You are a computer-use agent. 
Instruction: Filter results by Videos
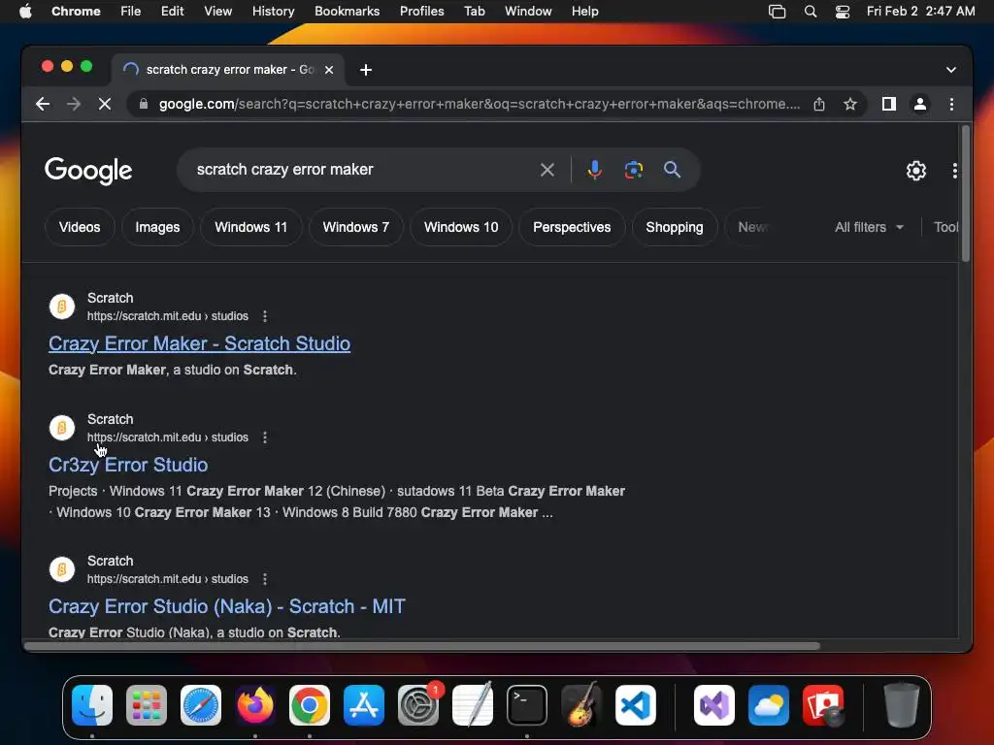[x=80, y=227]
